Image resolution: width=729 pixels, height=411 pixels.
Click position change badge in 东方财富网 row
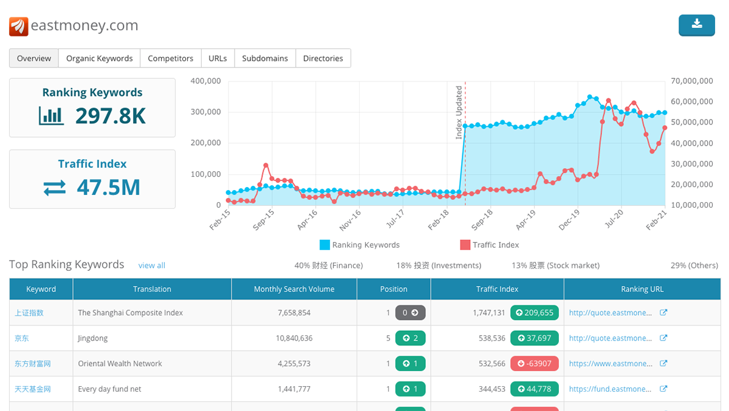(x=411, y=364)
